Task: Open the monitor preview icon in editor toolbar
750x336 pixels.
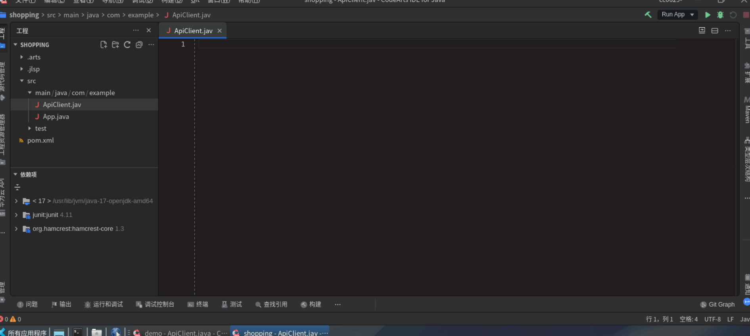Action: pyautogui.click(x=702, y=31)
